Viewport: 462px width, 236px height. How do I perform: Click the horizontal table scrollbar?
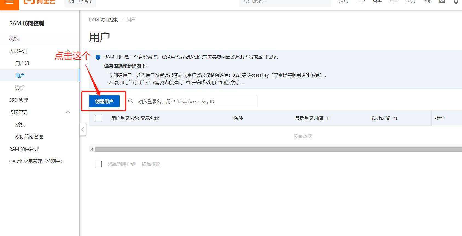click(x=278, y=149)
